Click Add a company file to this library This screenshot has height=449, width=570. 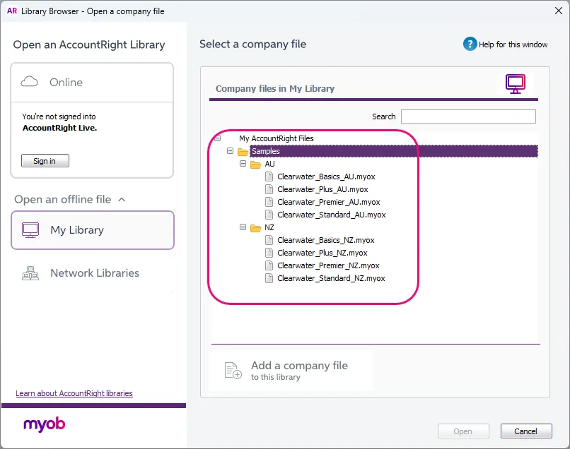[291, 371]
